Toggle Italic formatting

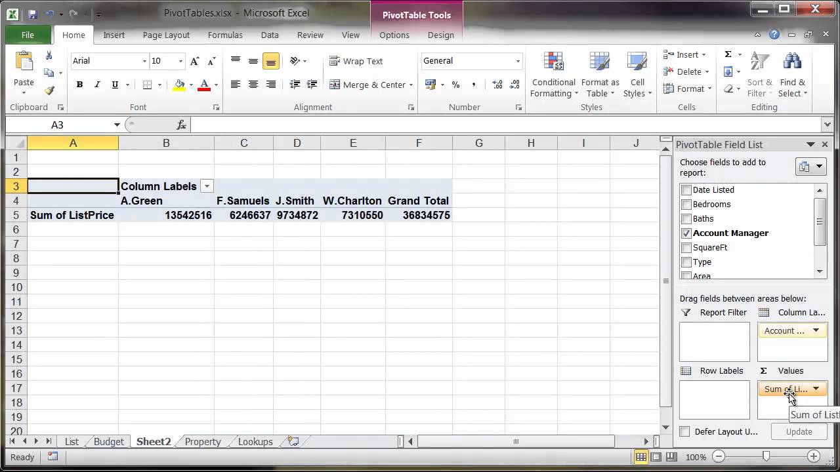97,85
